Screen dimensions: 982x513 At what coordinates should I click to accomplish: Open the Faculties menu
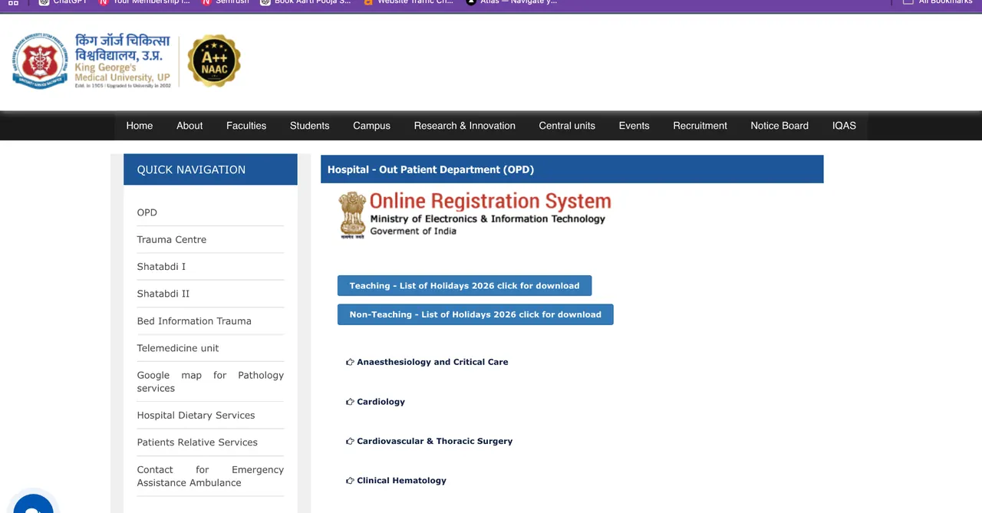[x=246, y=126]
